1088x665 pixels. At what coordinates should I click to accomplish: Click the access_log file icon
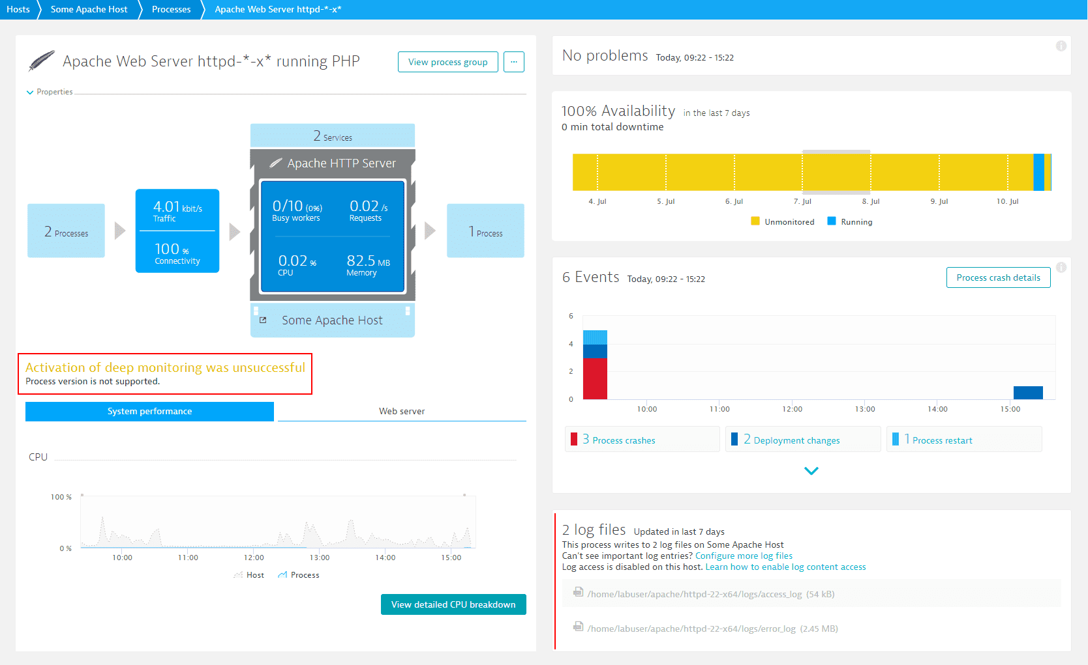click(578, 592)
